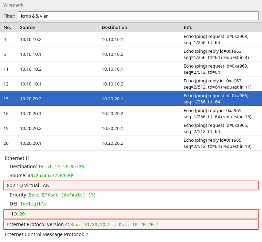Click Priority 'Best Effort (default) (0)' line

(x=53, y=195)
